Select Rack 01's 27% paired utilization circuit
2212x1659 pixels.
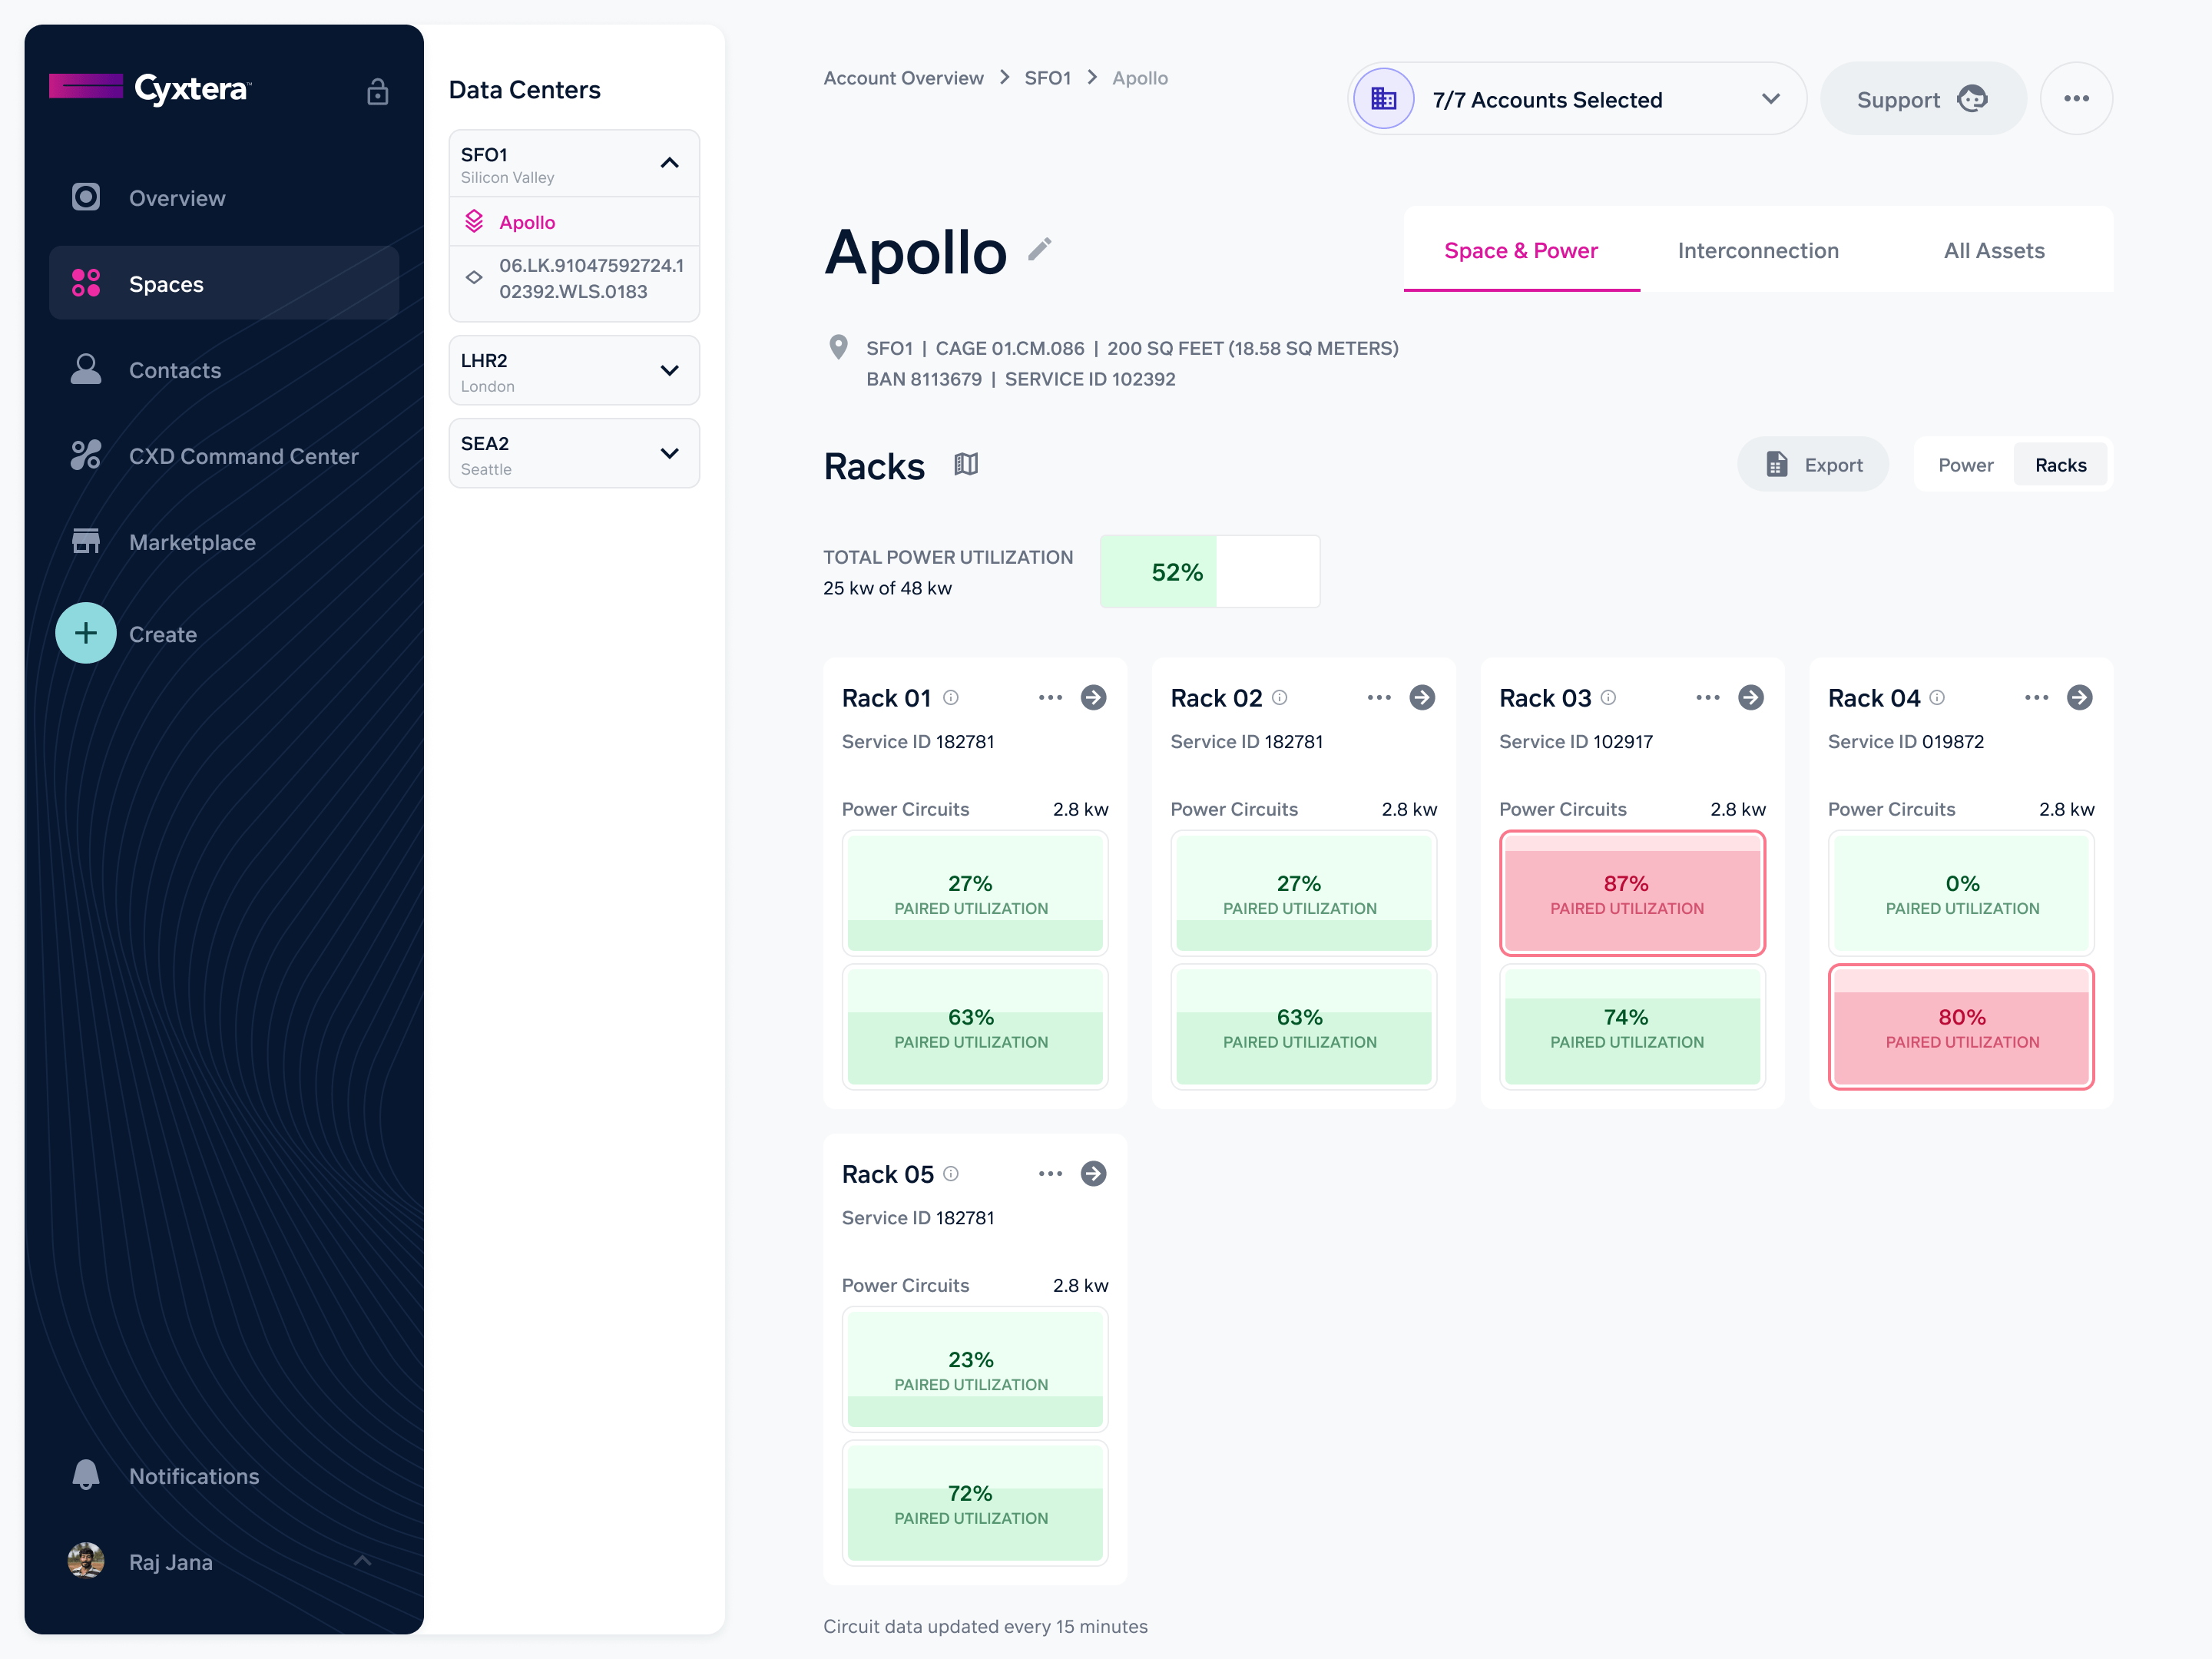[x=975, y=894]
